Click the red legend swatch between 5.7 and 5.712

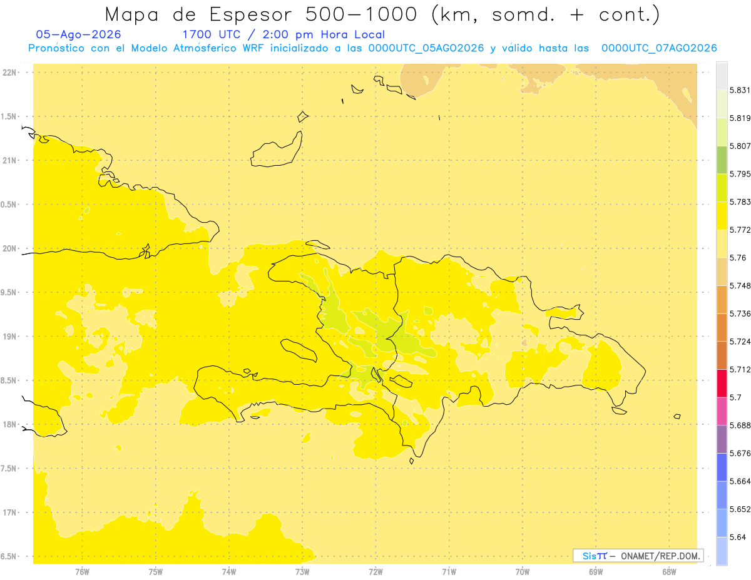click(722, 383)
